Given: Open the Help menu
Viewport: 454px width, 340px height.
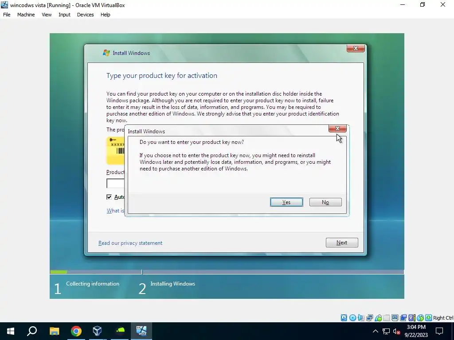Looking at the screenshot, I should tap(106, 15).
